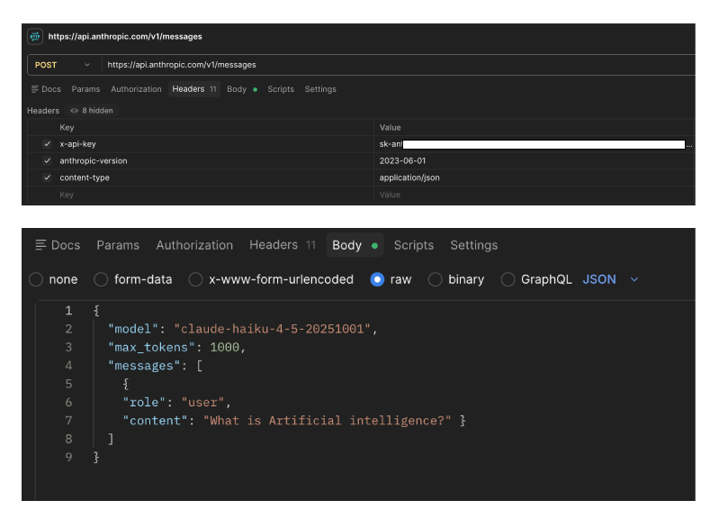719x528 pixels.
Task: Click the "content" line in the editor
Action: (294, 421)
